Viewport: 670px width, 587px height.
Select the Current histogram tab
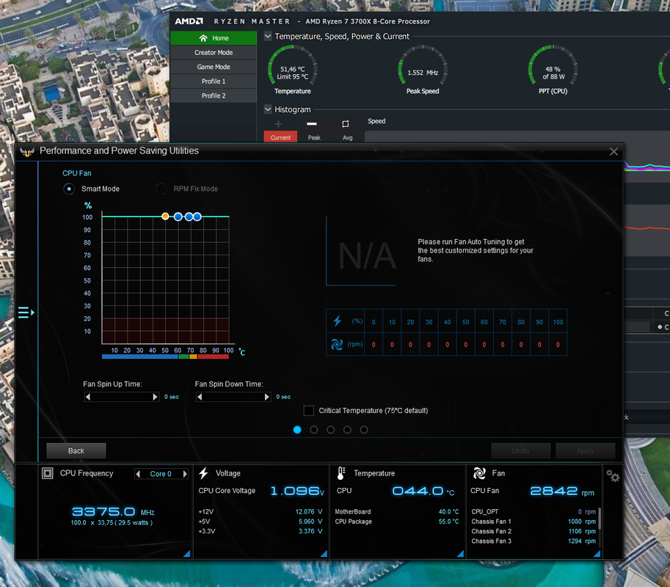pyautogui.click(x=280, y=137)
